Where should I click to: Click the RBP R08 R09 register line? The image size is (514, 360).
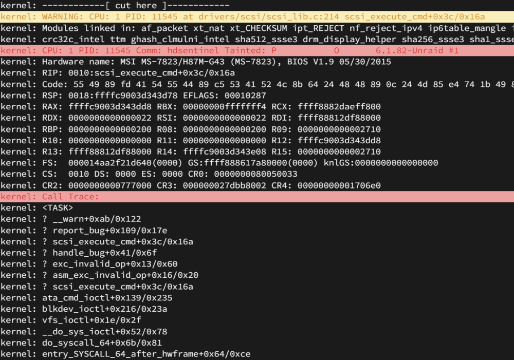257,129
